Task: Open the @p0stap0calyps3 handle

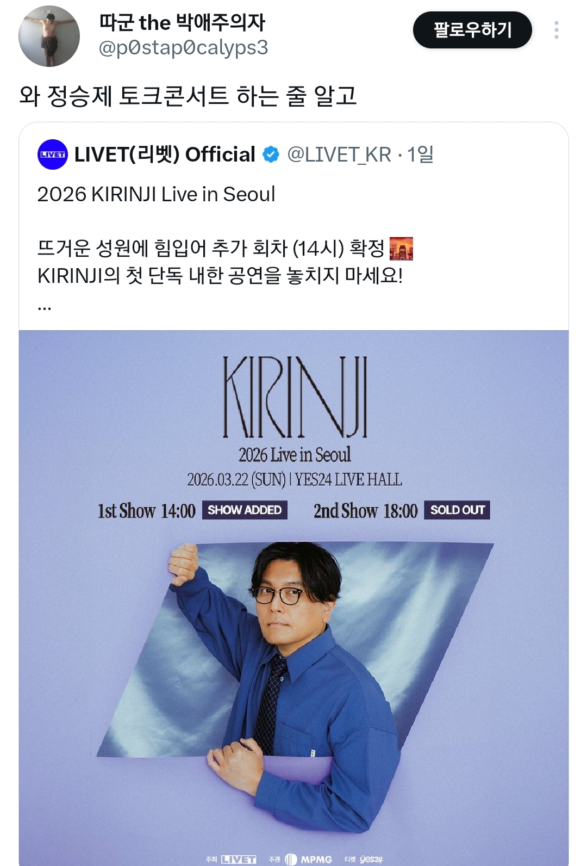Action: (183, 48)
